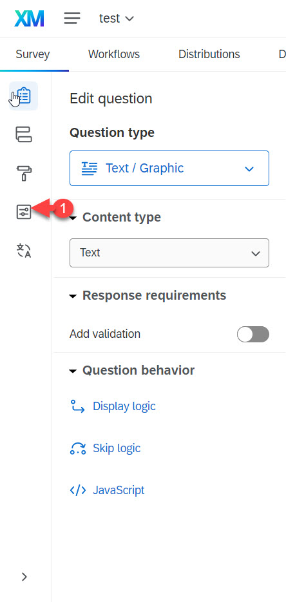Click the JavaScript code brackets icon
Image resolution: width=286 pixels, height=602 pixels.
pyautogui.click(x=78, y=490)
